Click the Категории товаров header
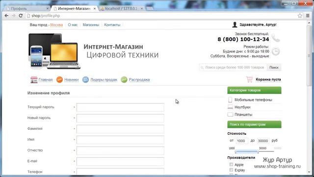The height and width of the screenshot is (177, 314). pos(254,90)
